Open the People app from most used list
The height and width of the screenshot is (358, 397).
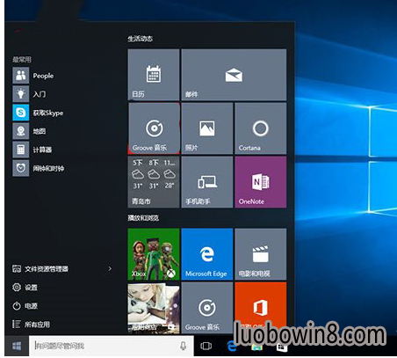[x=33, y=76]
